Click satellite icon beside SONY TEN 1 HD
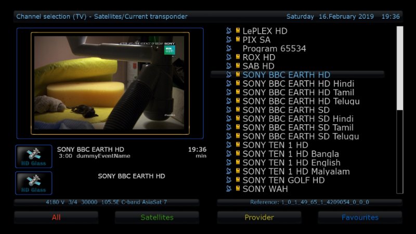 pos(229,145)
